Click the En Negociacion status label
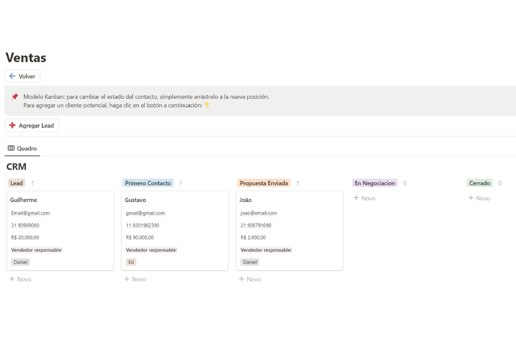Viewport: 516px width, 343px height. click(375, 183)
